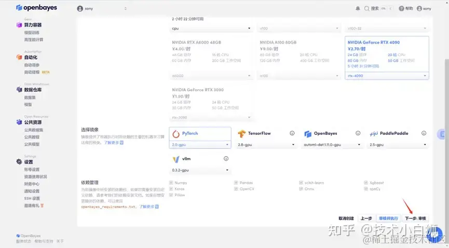Open the sony avatar at top right

419,9
